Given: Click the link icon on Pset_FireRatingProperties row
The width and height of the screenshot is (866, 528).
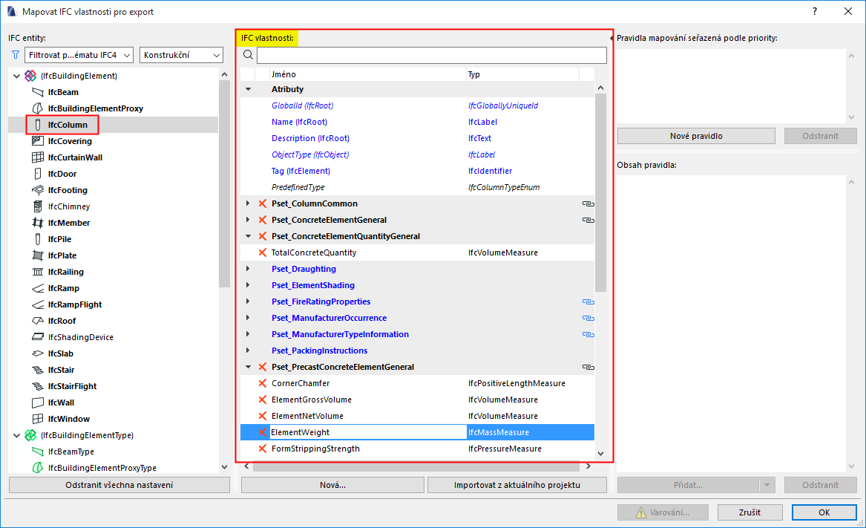Looking at the screenshot, I should pyautogui.click(x=588, y=302).
